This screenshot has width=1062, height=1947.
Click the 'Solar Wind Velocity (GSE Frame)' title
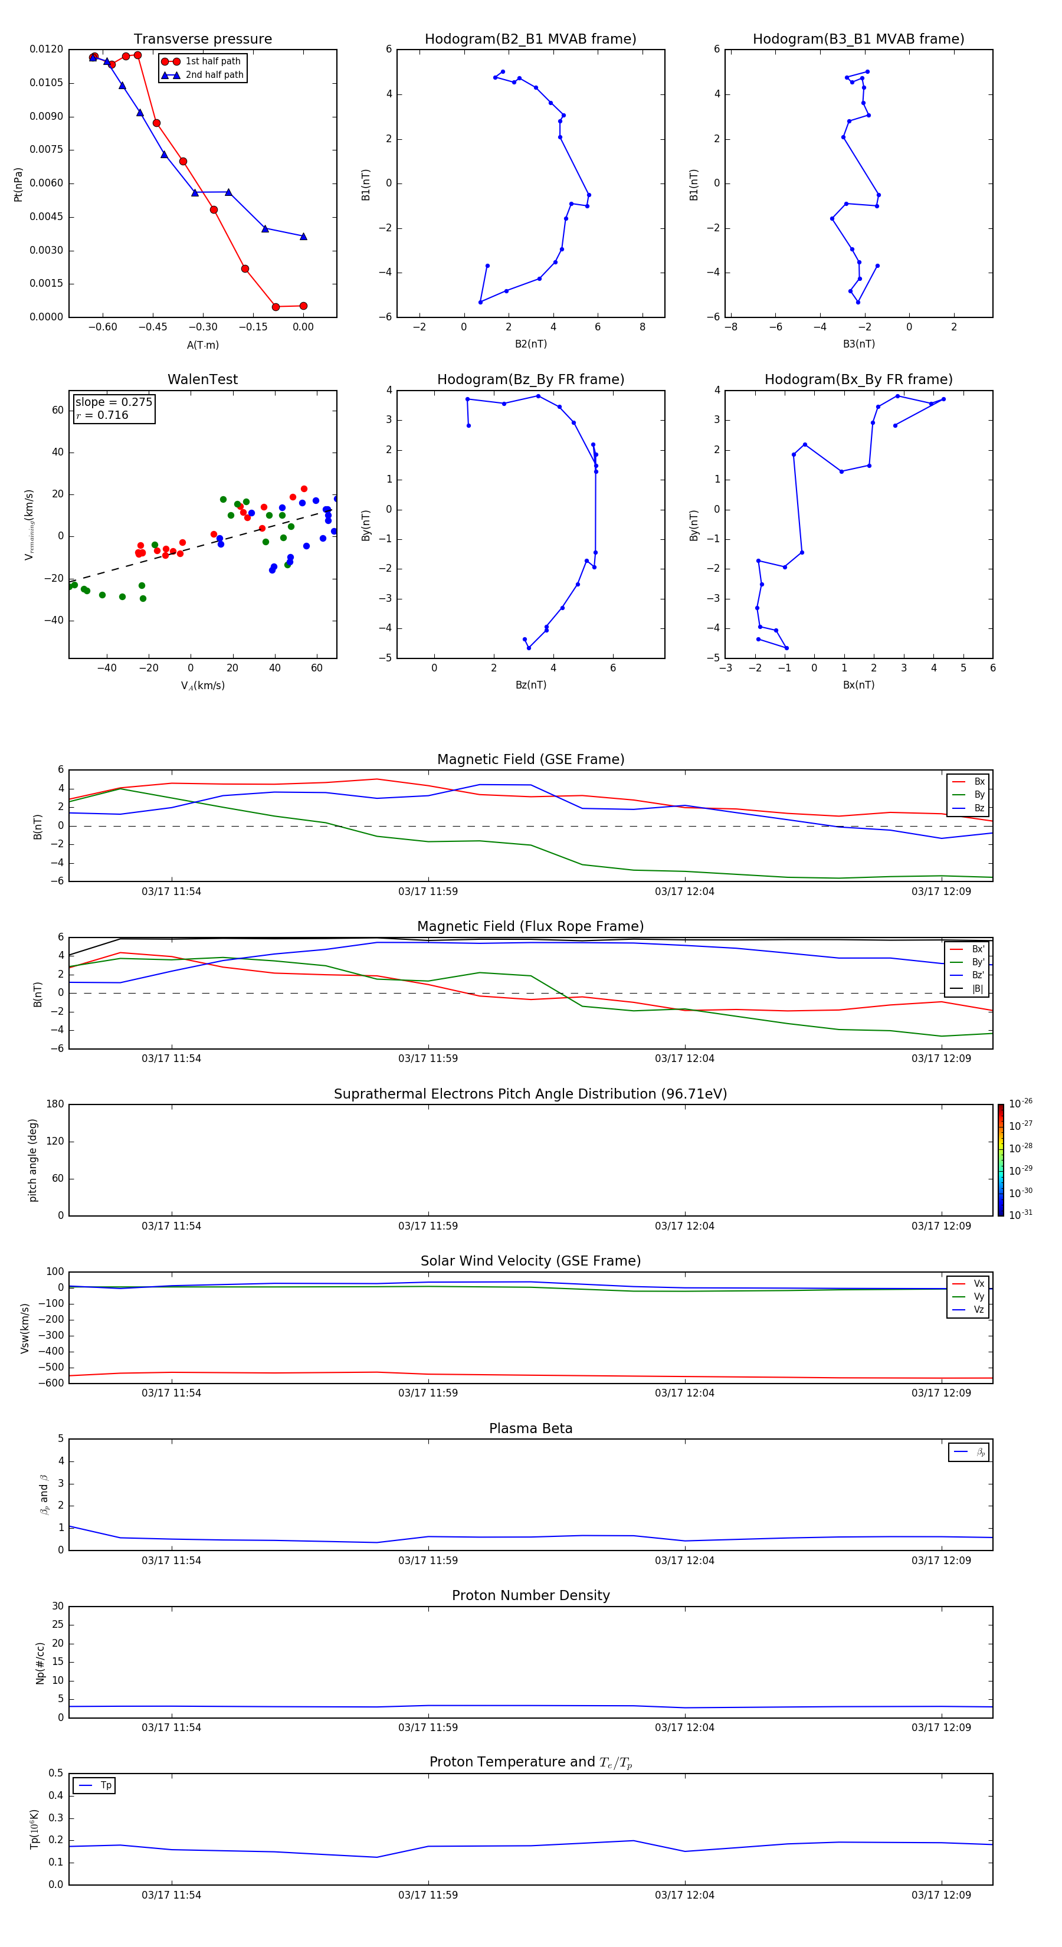click(x=530, y=1261)
